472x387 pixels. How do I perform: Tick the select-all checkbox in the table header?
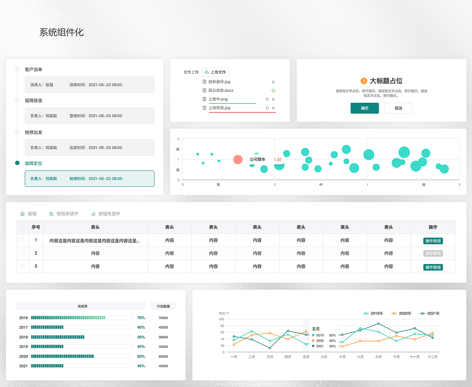tap(22, 227)
